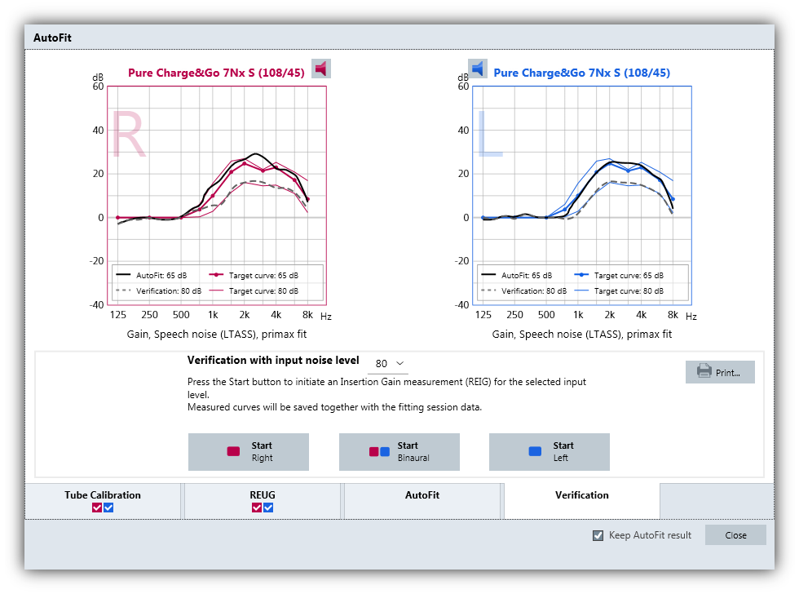
Task: Click the Print button
Action: pos(720,372)
